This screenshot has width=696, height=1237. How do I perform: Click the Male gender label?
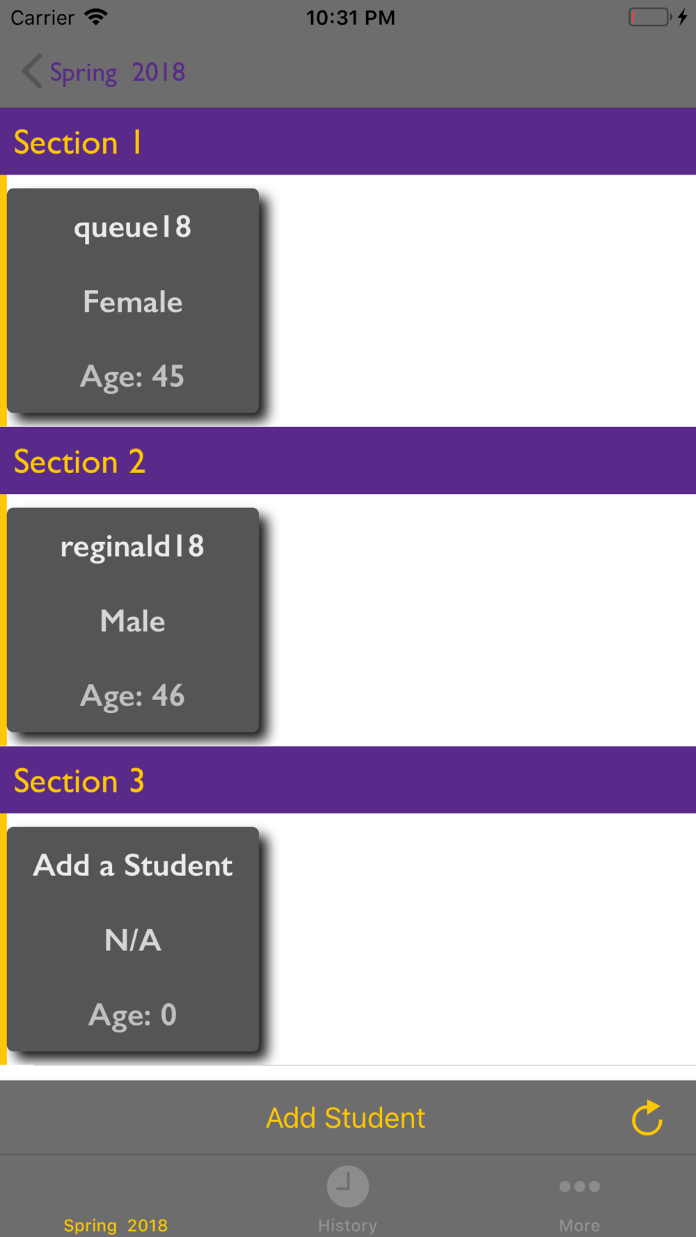coord(133,621)
